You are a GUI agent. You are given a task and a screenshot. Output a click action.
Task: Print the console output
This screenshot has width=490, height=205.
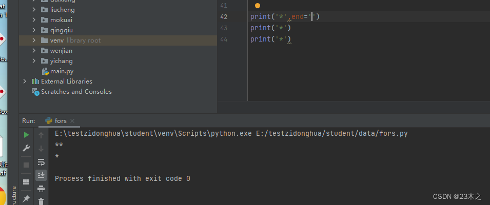coord(41,189)
